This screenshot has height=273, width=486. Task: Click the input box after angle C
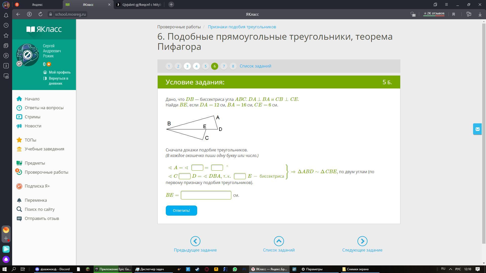185,176
